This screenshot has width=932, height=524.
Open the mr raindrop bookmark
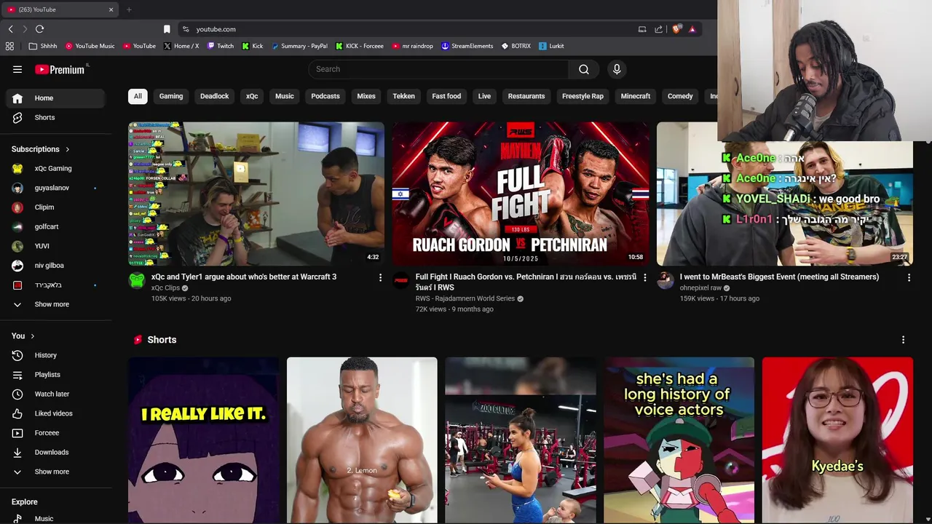(x=412, y=46)
